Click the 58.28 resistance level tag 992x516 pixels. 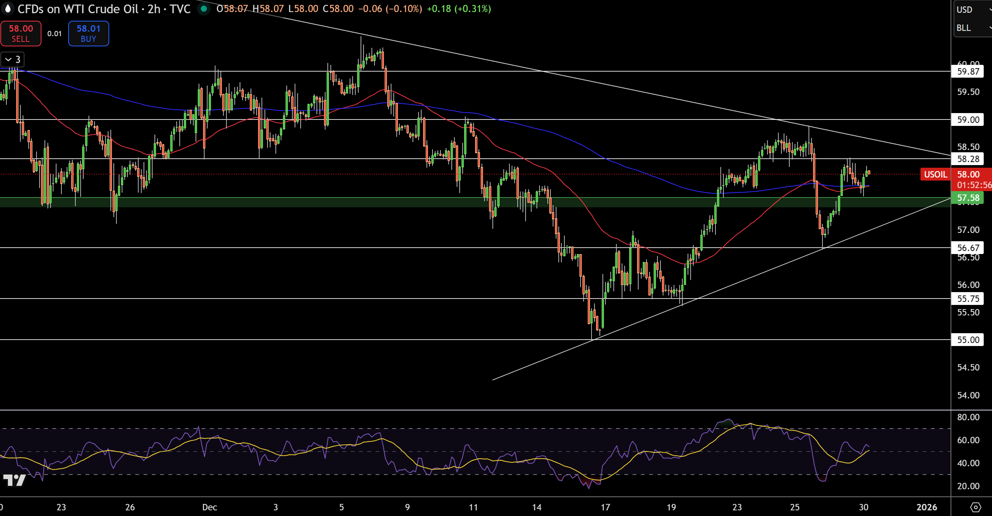coord(968,159)
